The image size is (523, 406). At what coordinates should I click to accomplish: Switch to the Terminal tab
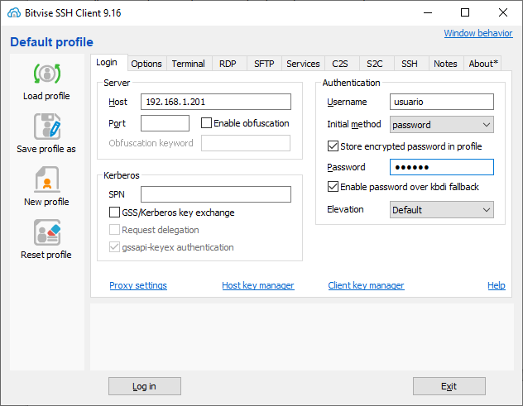coord(188,64)
